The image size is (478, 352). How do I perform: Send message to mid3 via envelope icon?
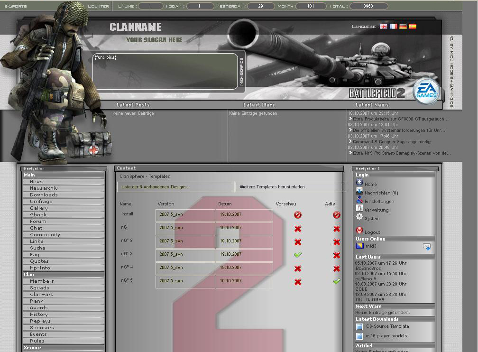pos(426,247)
